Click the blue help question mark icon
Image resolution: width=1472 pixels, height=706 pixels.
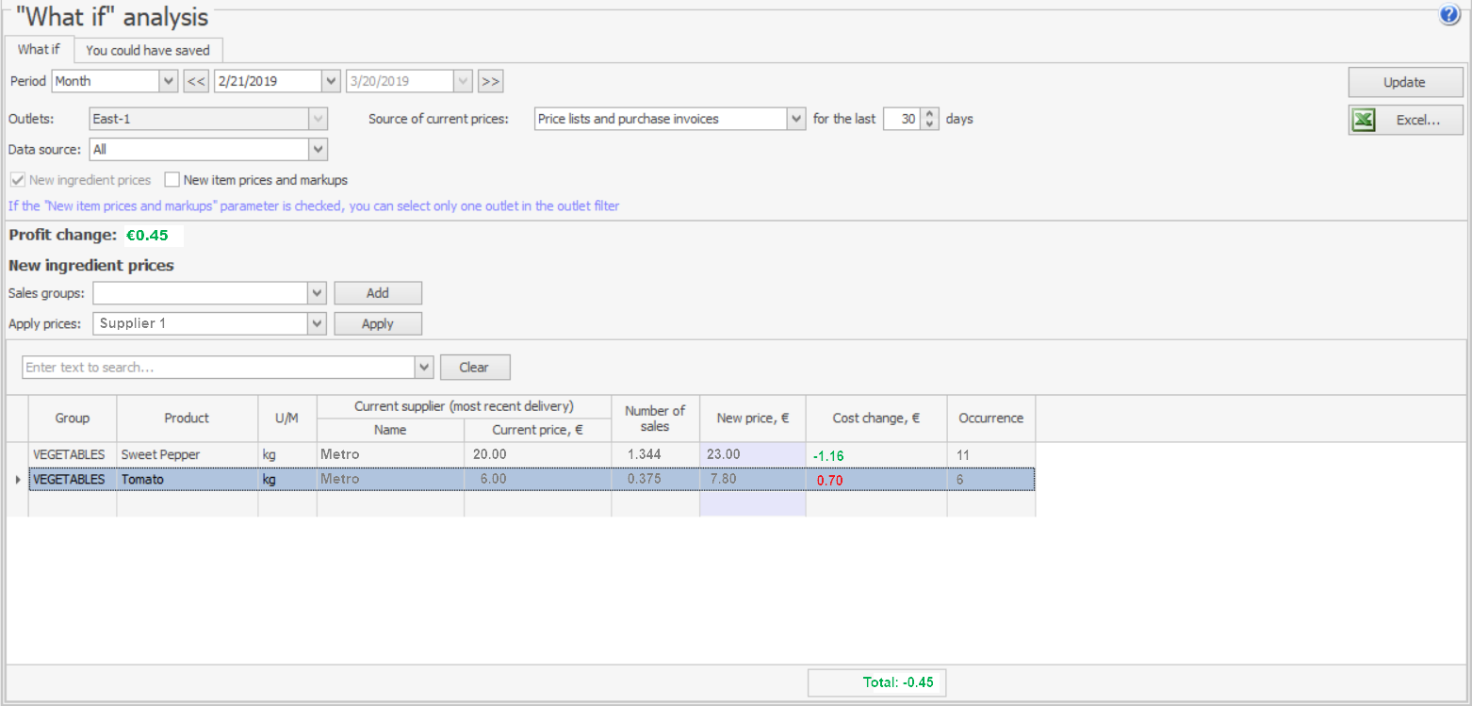coord(1449,15)
